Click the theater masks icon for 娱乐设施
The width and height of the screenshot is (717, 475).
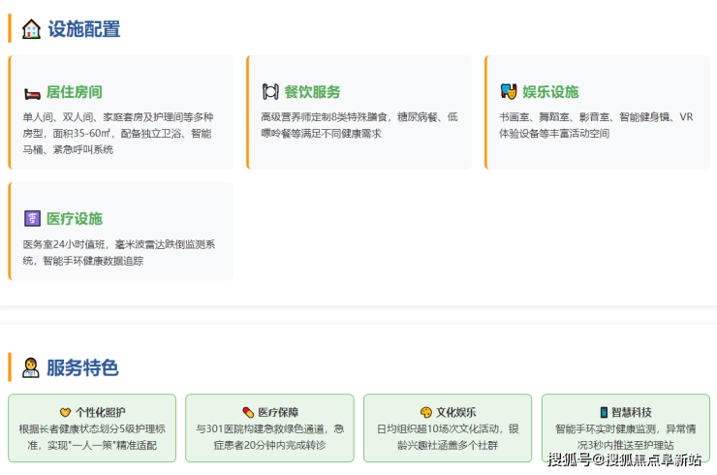click(508, 92)
